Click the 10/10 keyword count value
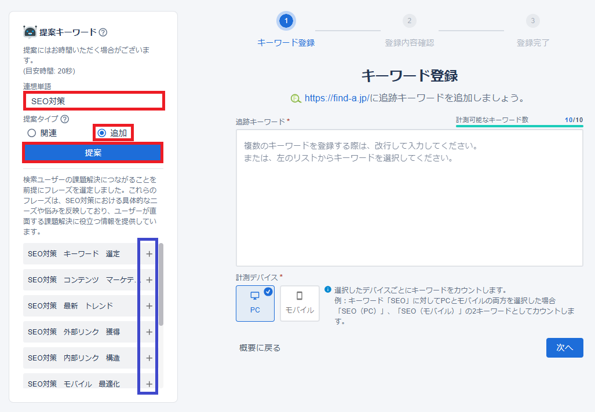This screenshot has height=412, width=595. [574, 120]
